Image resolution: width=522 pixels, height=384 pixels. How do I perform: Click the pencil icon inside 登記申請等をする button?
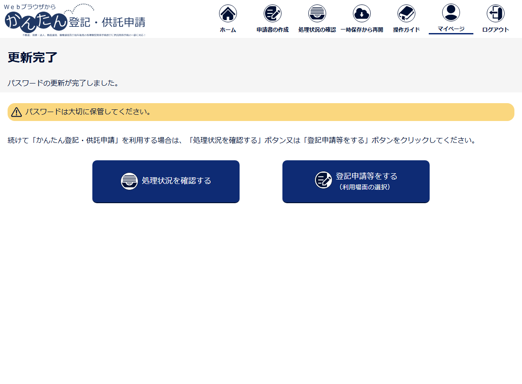(323, 180)
